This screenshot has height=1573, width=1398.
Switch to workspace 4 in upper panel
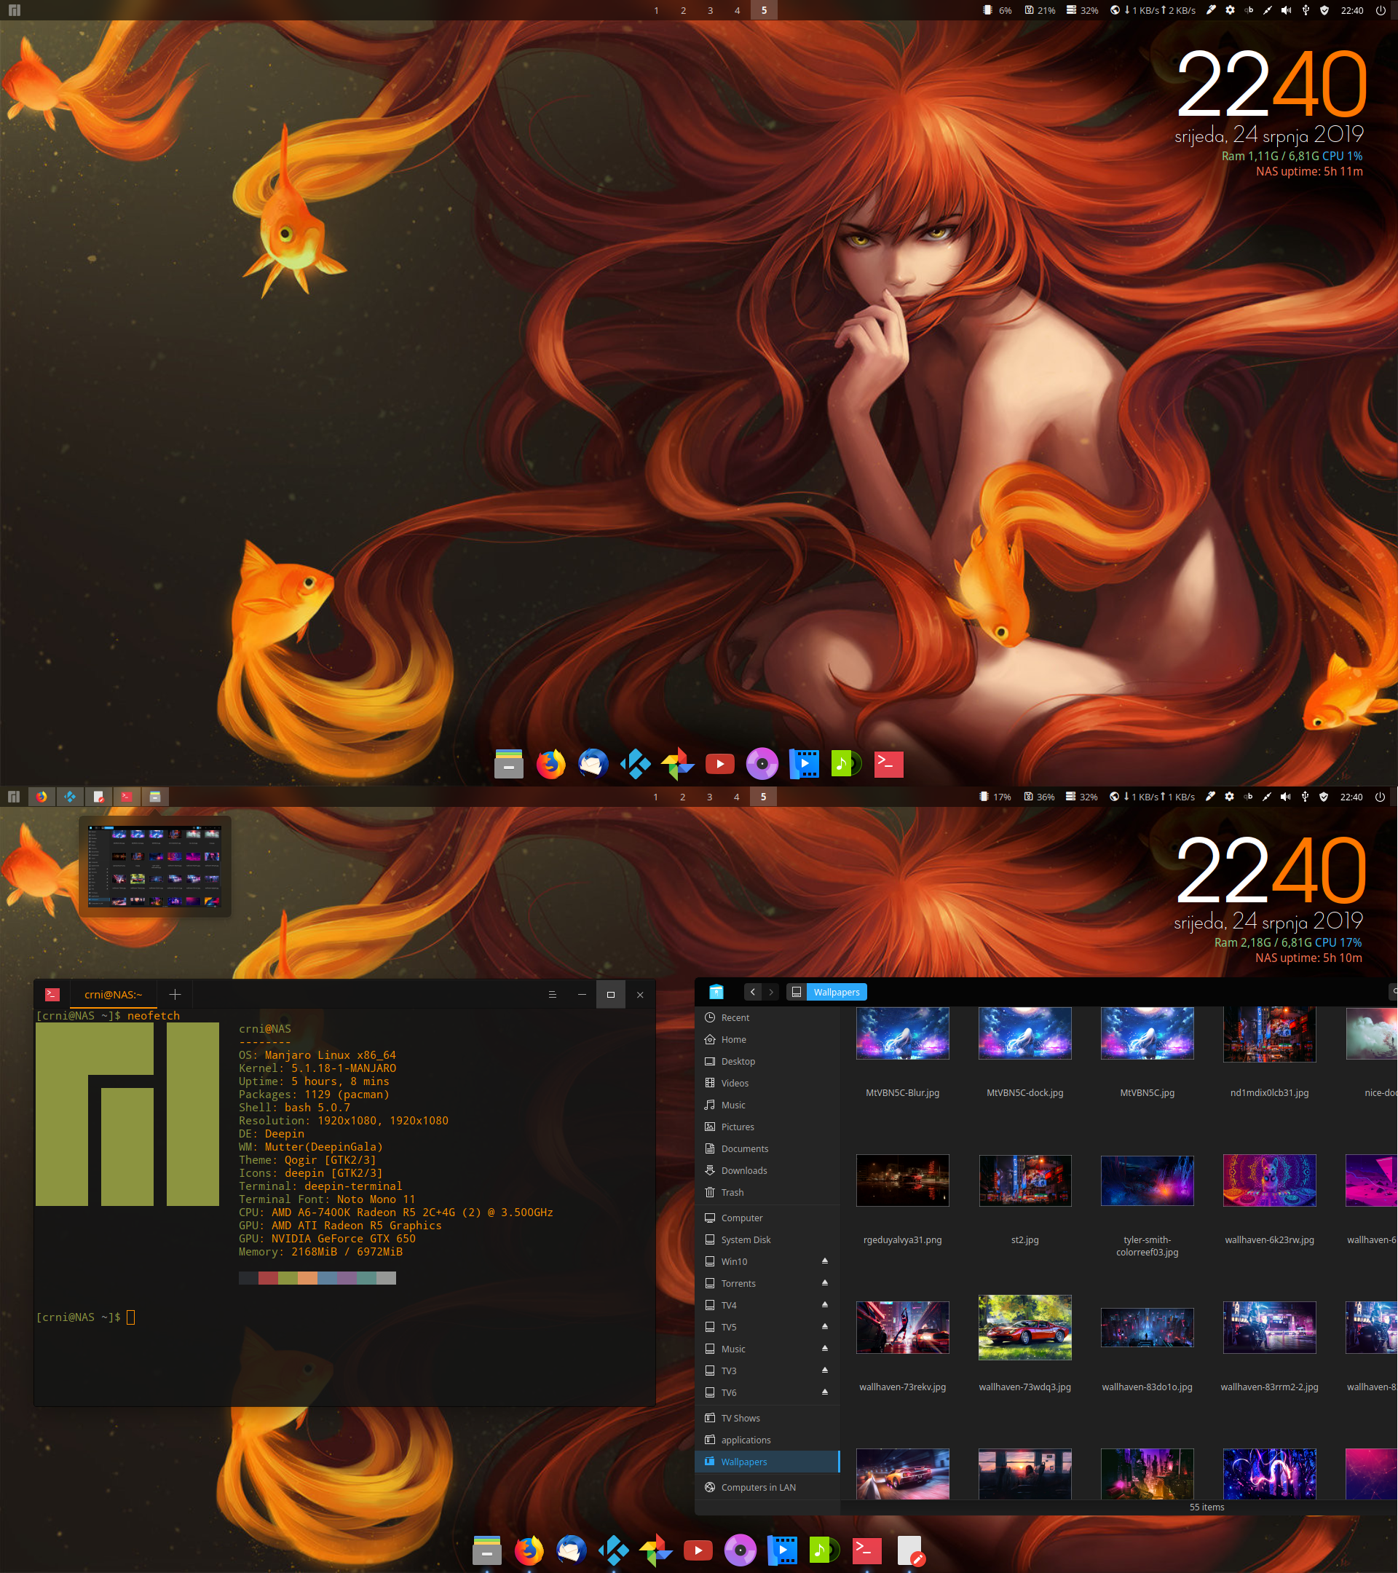point(737,10)
